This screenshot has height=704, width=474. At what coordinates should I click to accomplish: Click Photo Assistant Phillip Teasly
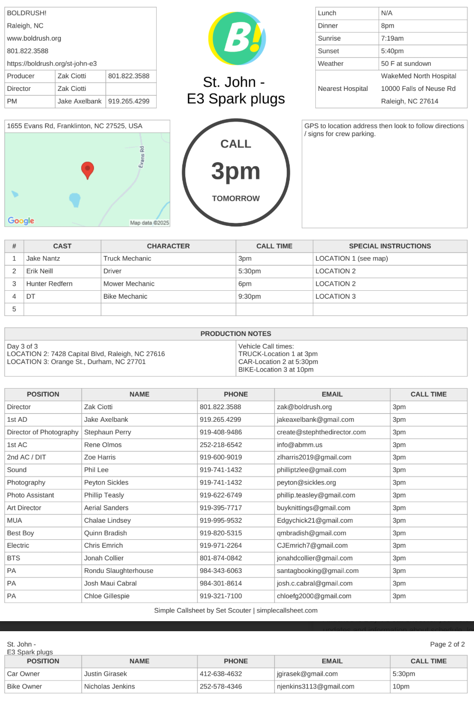point(104,495)
